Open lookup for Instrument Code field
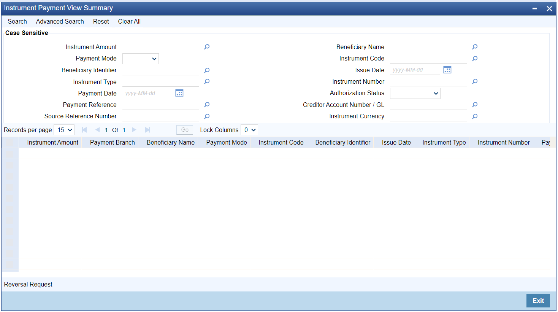This screenshot has height=312, width=558. 475,59
